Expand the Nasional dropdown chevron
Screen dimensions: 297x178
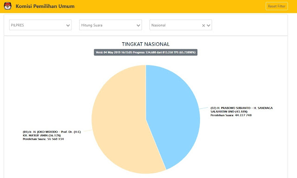click(208, 26)
